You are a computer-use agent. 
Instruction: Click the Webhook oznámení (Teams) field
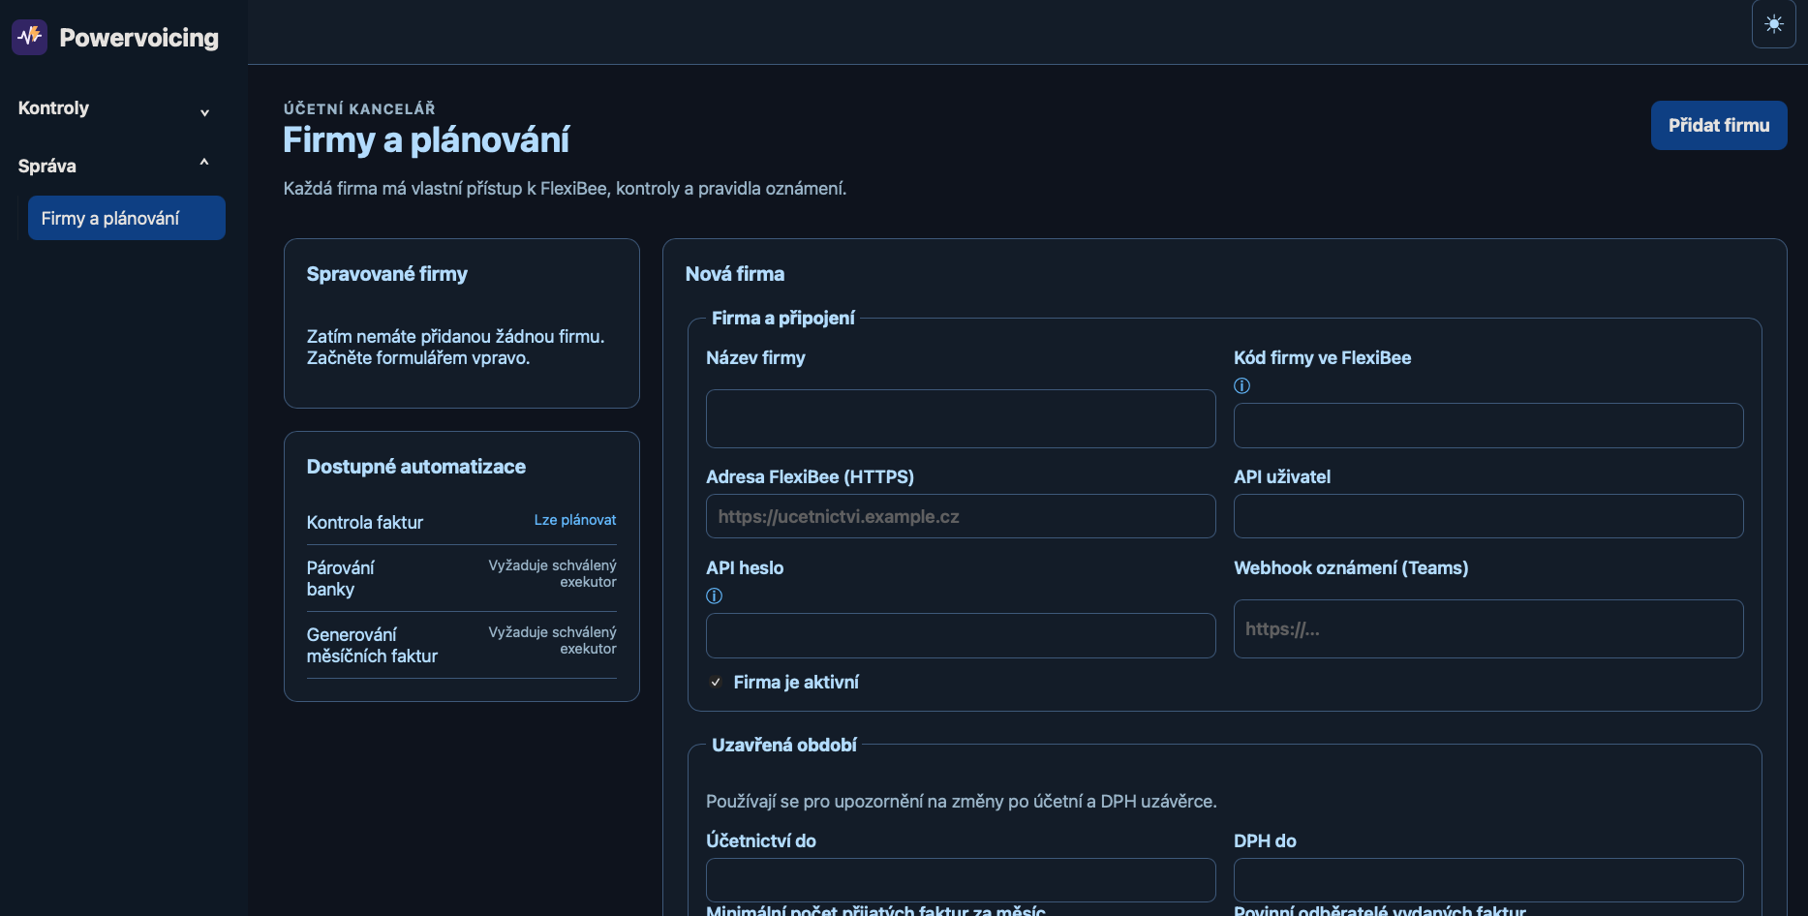pyautogui.click(x=1487, y=628)
